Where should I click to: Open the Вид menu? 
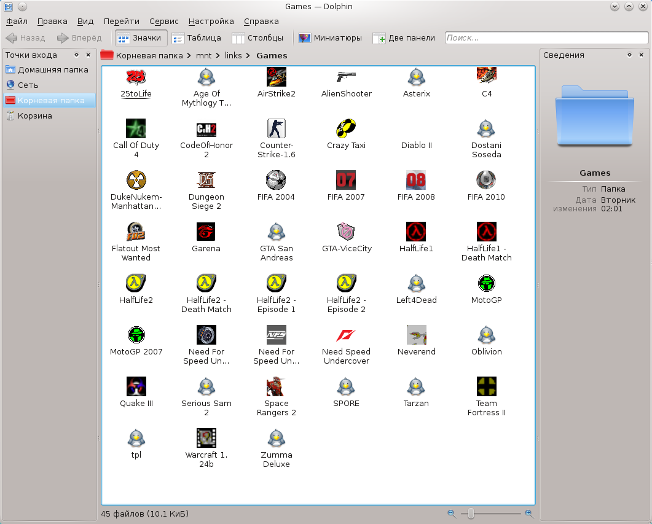coord(85,21)
